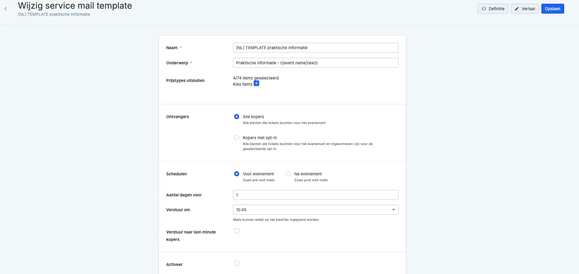Click the template subtitle under the page title
Image resolution: width=579 pixels, height=274 pixels.
point(54,14)
